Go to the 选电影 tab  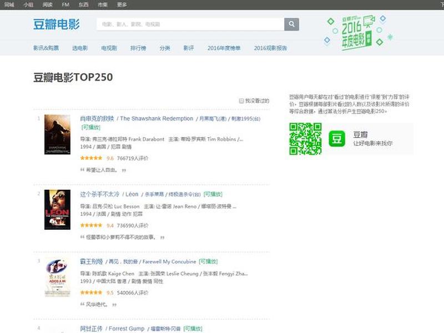[80, 48]
